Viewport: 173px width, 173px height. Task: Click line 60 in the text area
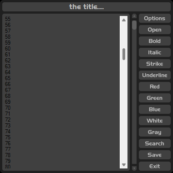tap(8, 49)
